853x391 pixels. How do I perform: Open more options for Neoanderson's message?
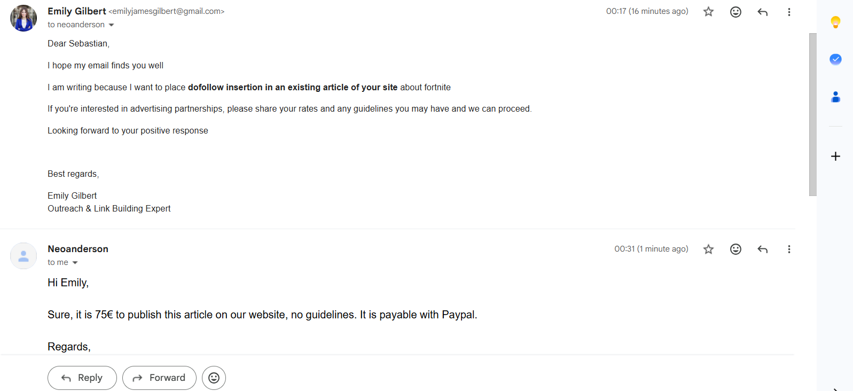pos(789,249)
